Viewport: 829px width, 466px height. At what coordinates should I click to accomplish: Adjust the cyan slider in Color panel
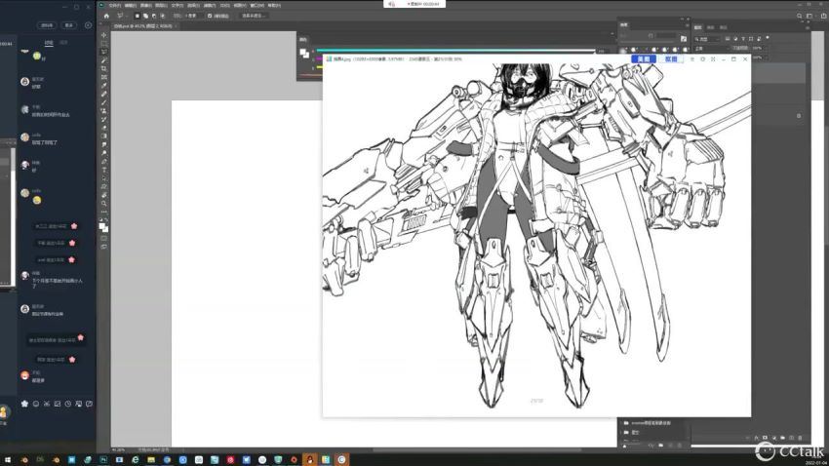pyautogui.click(x=455, y=51)
